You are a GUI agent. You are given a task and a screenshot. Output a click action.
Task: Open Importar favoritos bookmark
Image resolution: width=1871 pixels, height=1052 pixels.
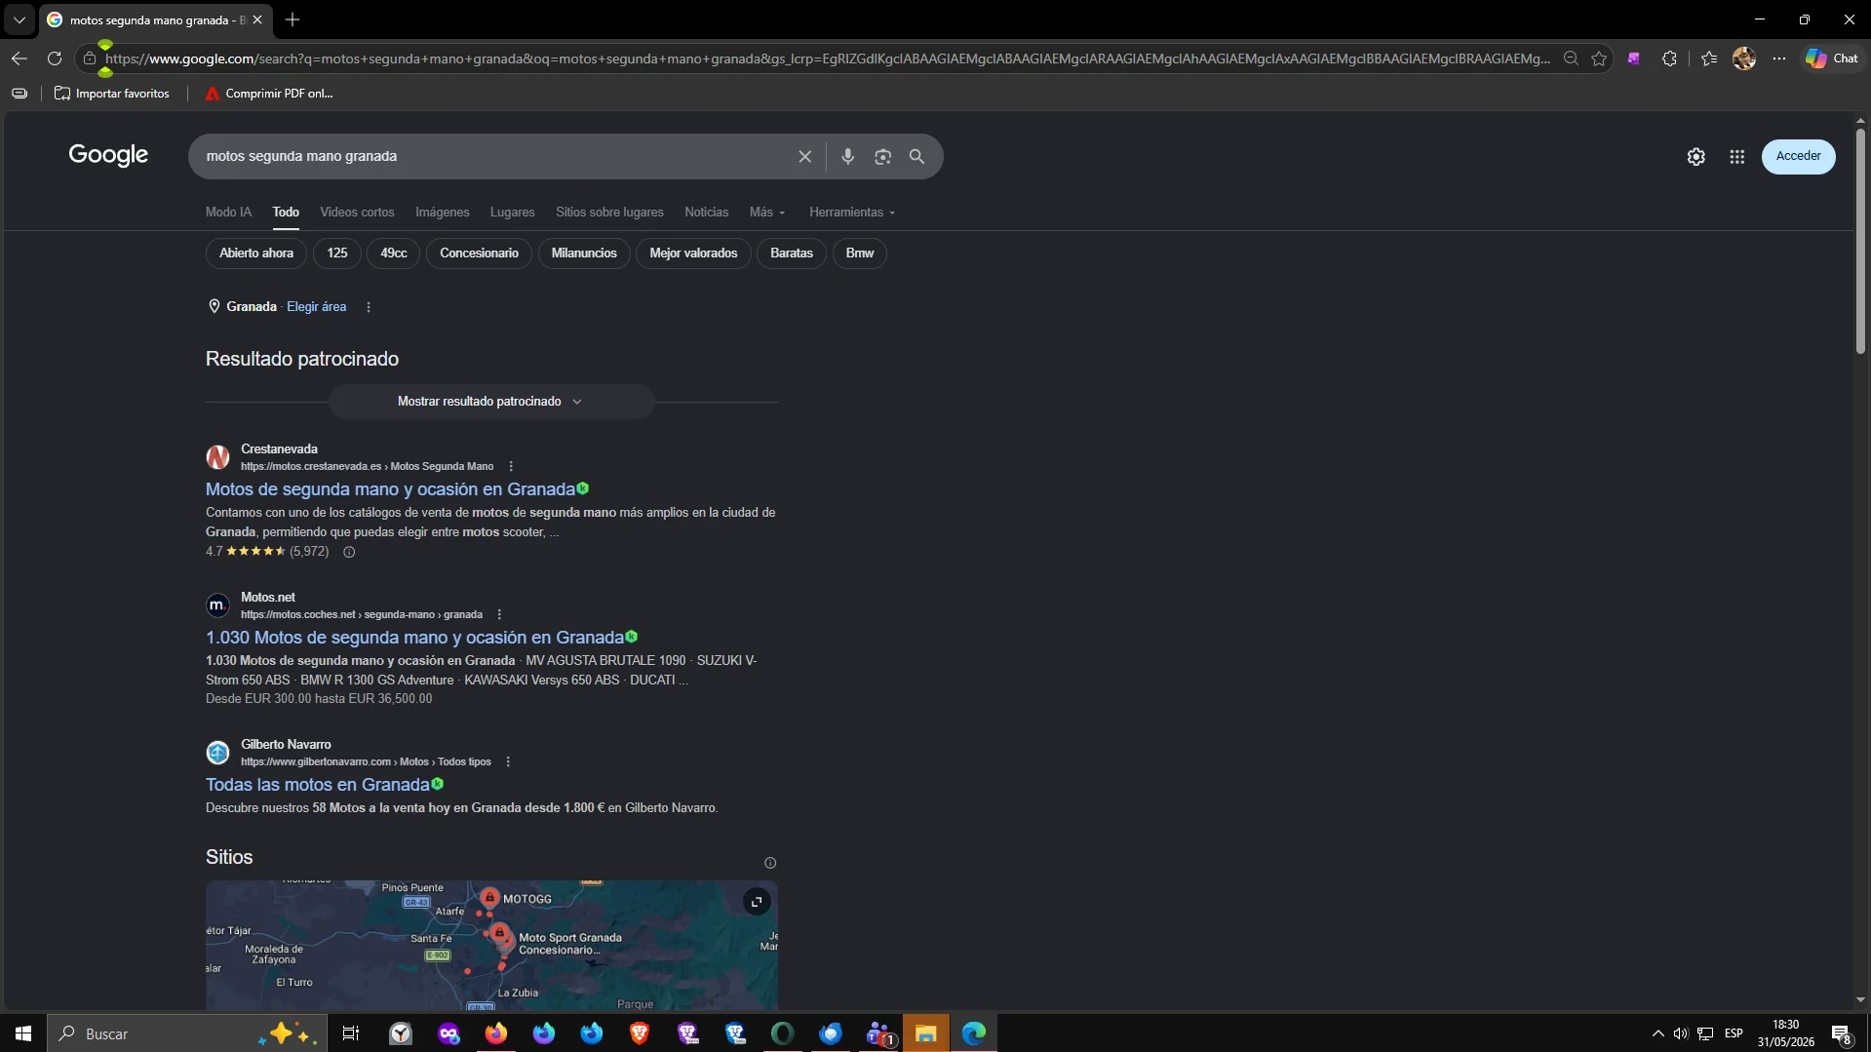click(111, 94)
